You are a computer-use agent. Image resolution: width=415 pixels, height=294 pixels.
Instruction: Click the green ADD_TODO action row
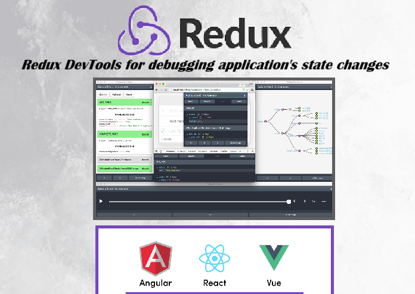coord(125,102)
